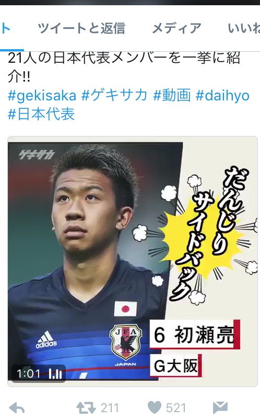Tap the reply arrow icon
260x420 pixels.
[17, 408]
